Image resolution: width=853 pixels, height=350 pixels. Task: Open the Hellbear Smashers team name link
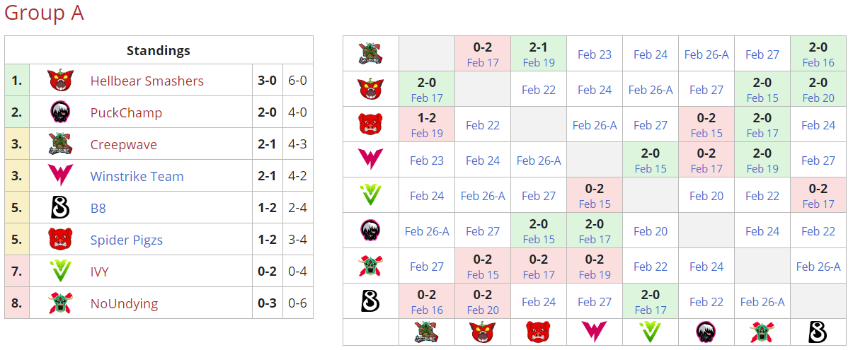tap(147, 81)
